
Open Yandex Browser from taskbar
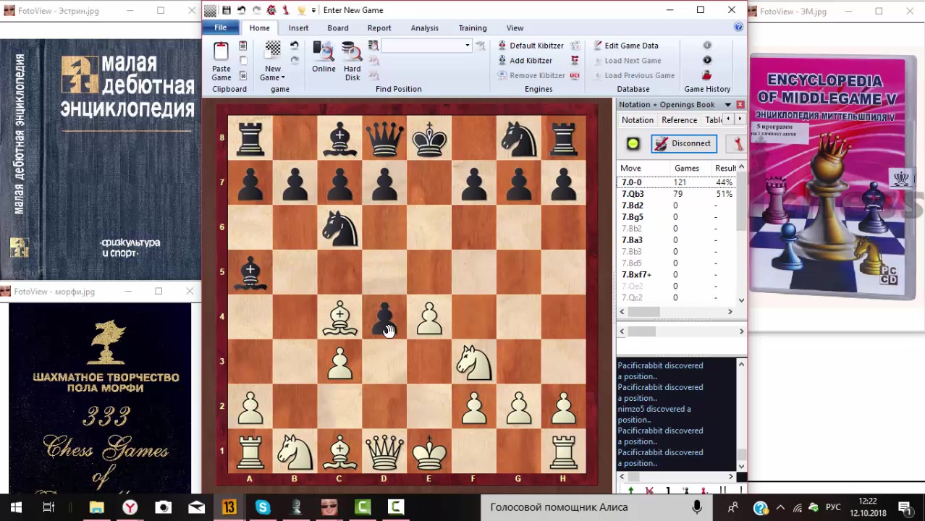click(130, 507)
